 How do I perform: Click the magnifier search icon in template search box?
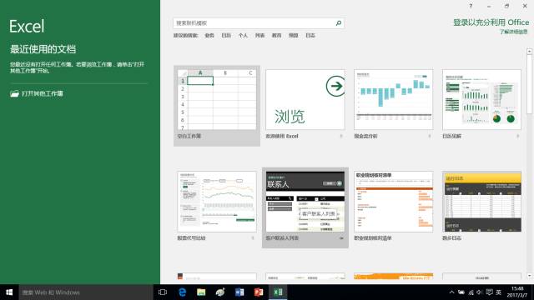tap(339, 23)
